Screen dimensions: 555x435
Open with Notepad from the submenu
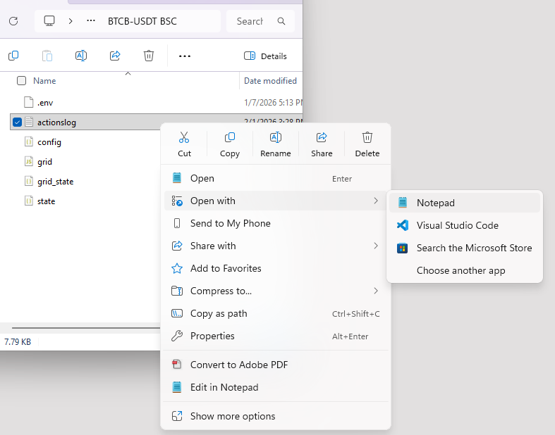tap(465, 203)
